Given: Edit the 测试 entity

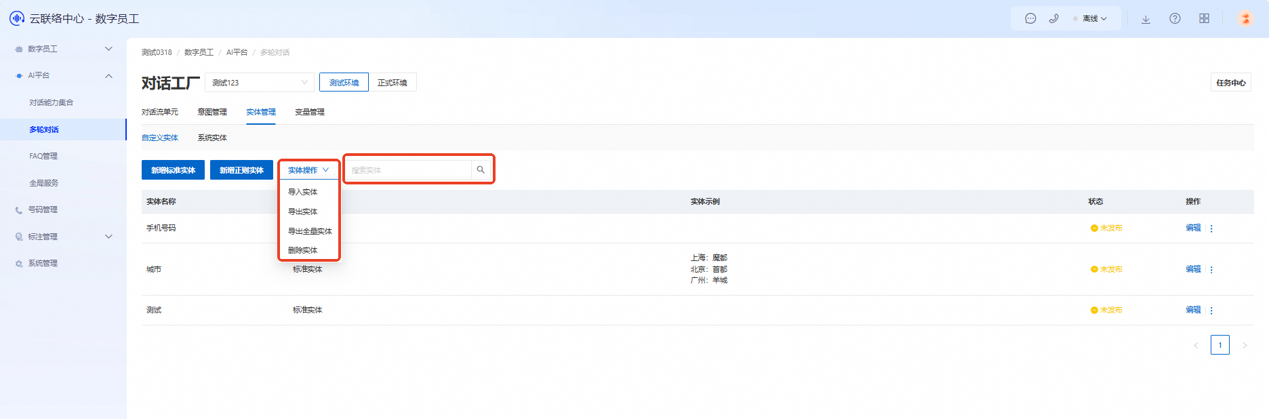Looking at the screenshot, I should pos(1193,310).
